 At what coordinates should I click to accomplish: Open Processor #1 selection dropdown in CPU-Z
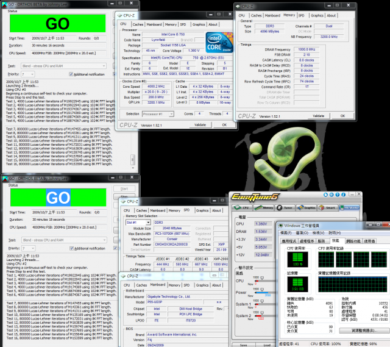coord(158,114)
